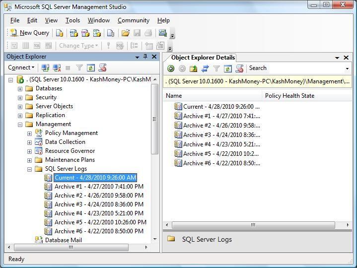Open the Change Type dropdown
The height and width of the screenshot is (268, 357).
click(x=78, y=46)
